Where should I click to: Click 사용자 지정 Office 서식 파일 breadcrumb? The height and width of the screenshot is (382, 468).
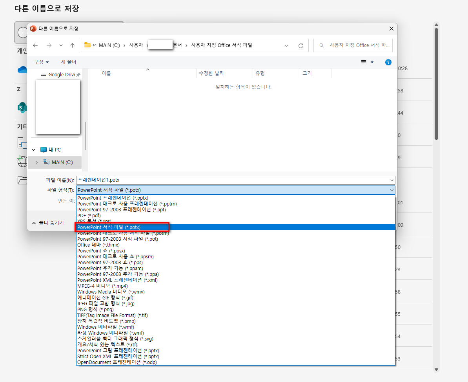[x=222, y=45]
